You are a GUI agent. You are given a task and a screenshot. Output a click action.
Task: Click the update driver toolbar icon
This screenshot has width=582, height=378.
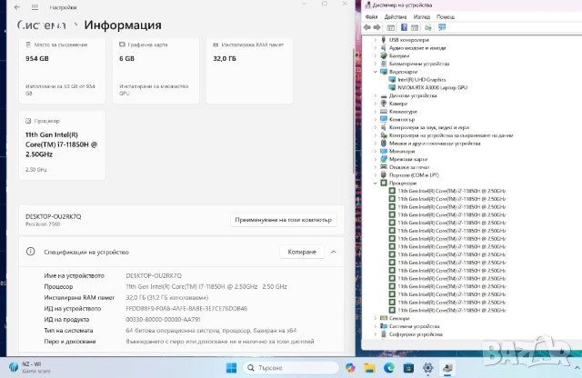coord(428,27)
